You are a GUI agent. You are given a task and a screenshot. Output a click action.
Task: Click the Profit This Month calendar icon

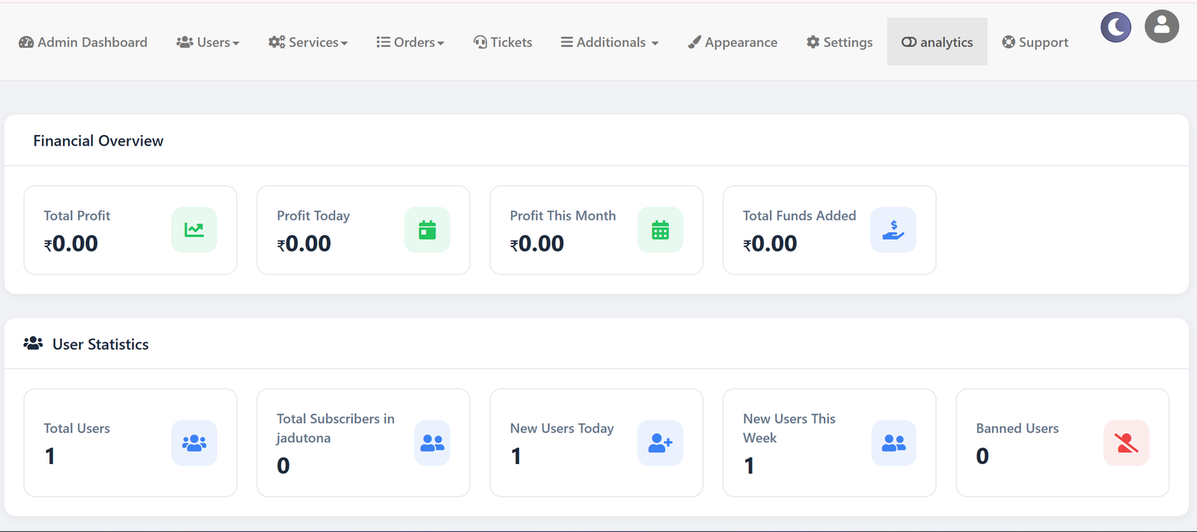pos(661,230)
